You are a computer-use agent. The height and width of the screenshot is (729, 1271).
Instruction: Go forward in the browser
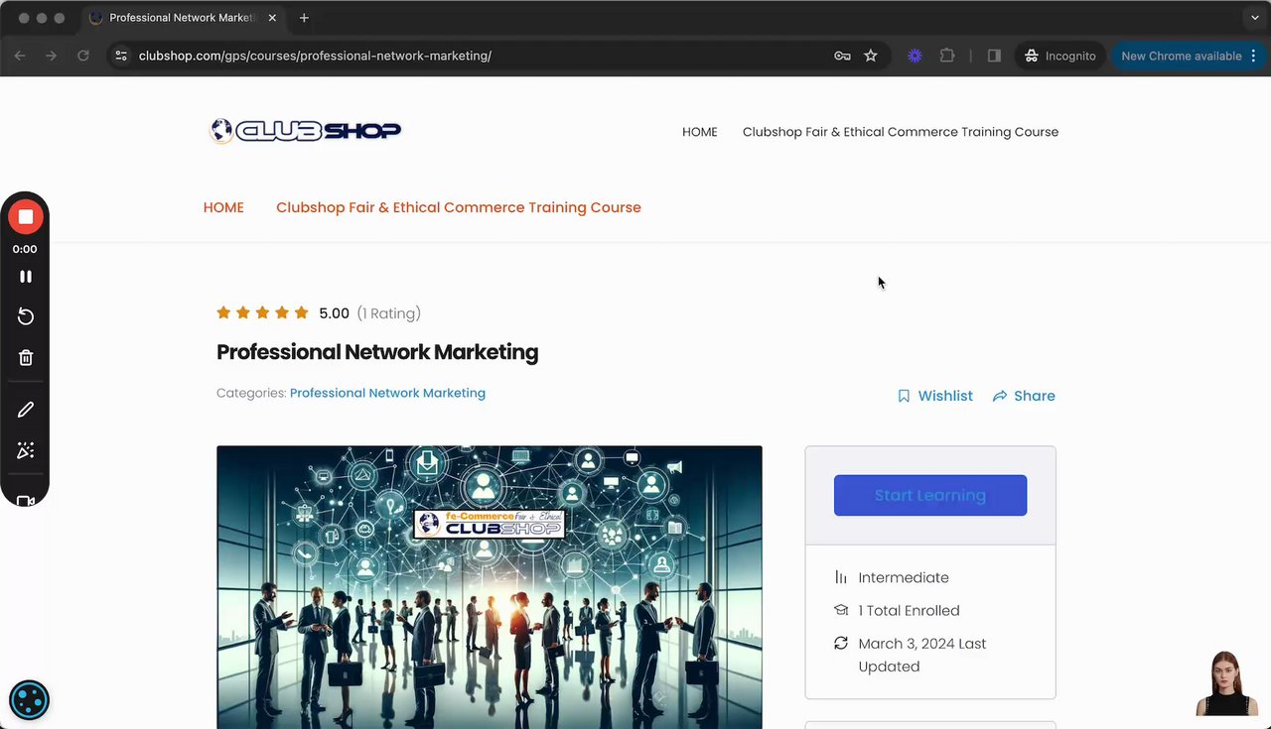coord(52,56)
